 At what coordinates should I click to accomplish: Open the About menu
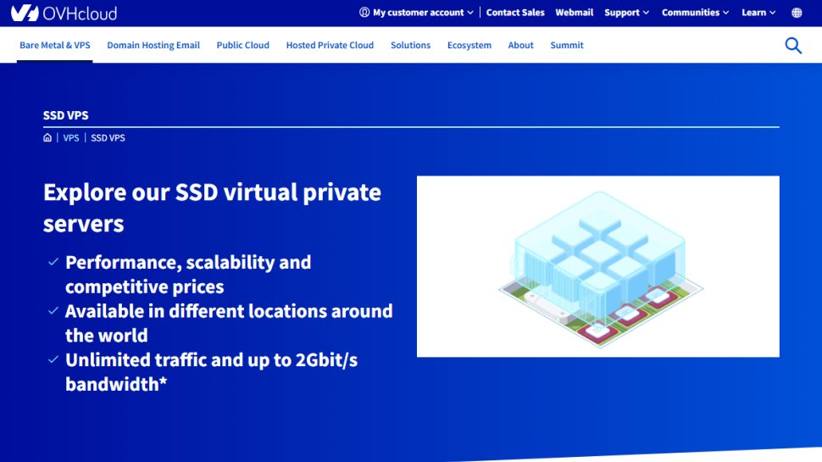tap(520, 45)
